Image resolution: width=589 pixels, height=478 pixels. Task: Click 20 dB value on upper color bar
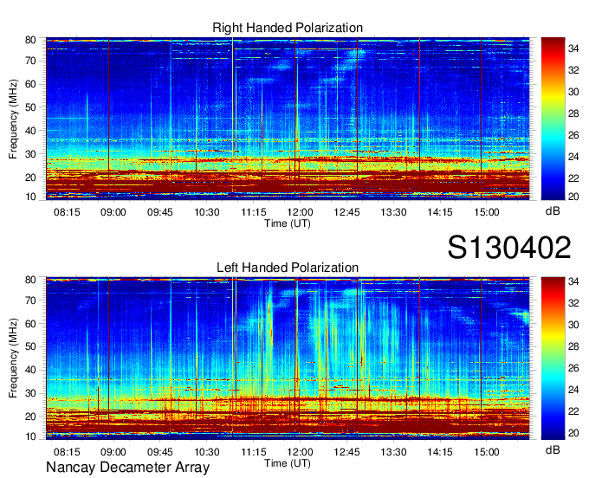(573, 197)
